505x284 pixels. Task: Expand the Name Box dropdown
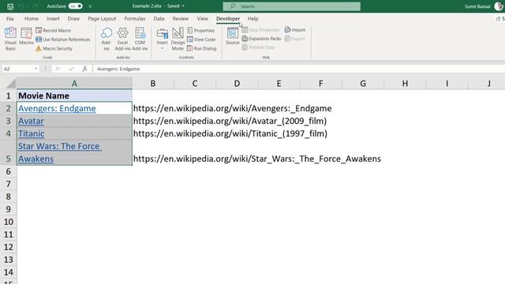[36, 69]
